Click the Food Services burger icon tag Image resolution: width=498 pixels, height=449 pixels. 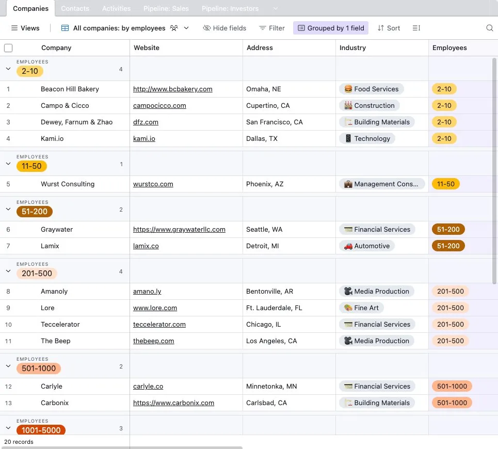click(x=371, y=89)
